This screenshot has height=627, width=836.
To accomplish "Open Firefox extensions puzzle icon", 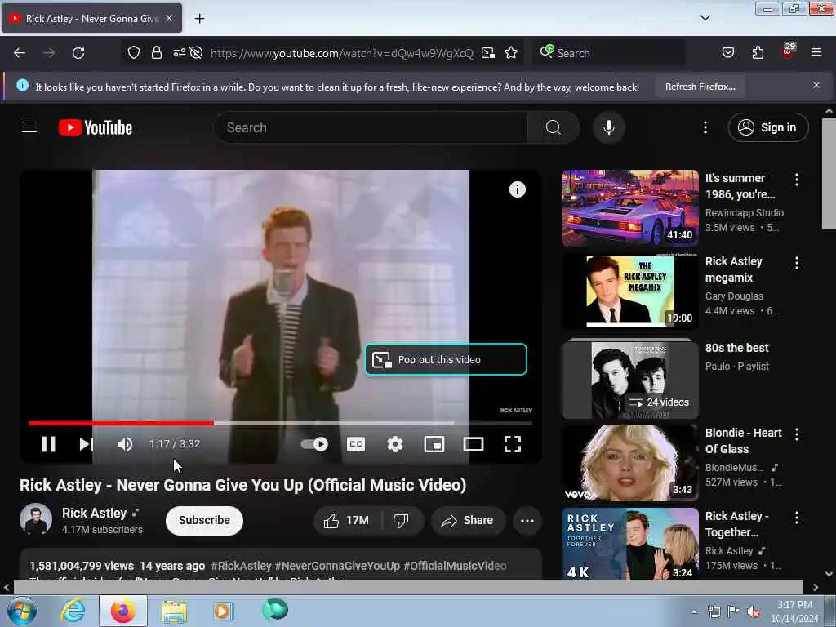I will point(758,52).
